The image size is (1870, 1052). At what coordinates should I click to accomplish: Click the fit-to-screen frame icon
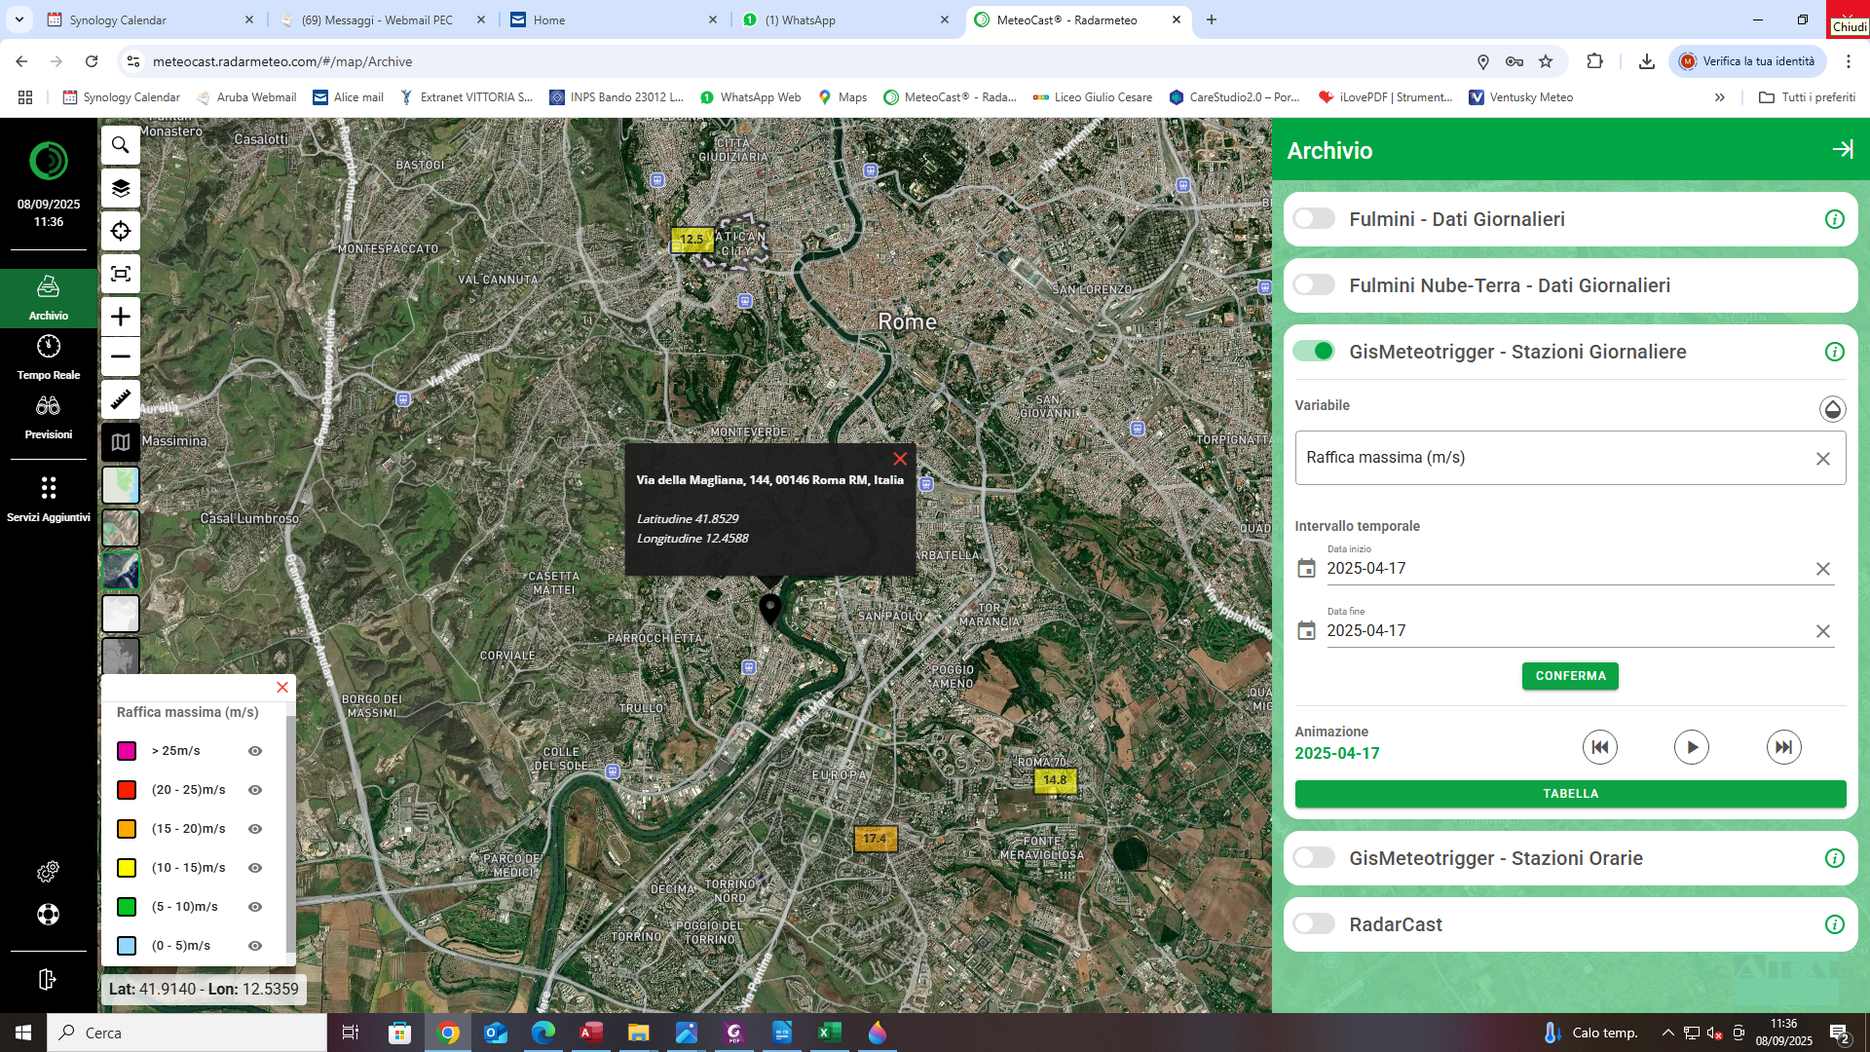121,274
